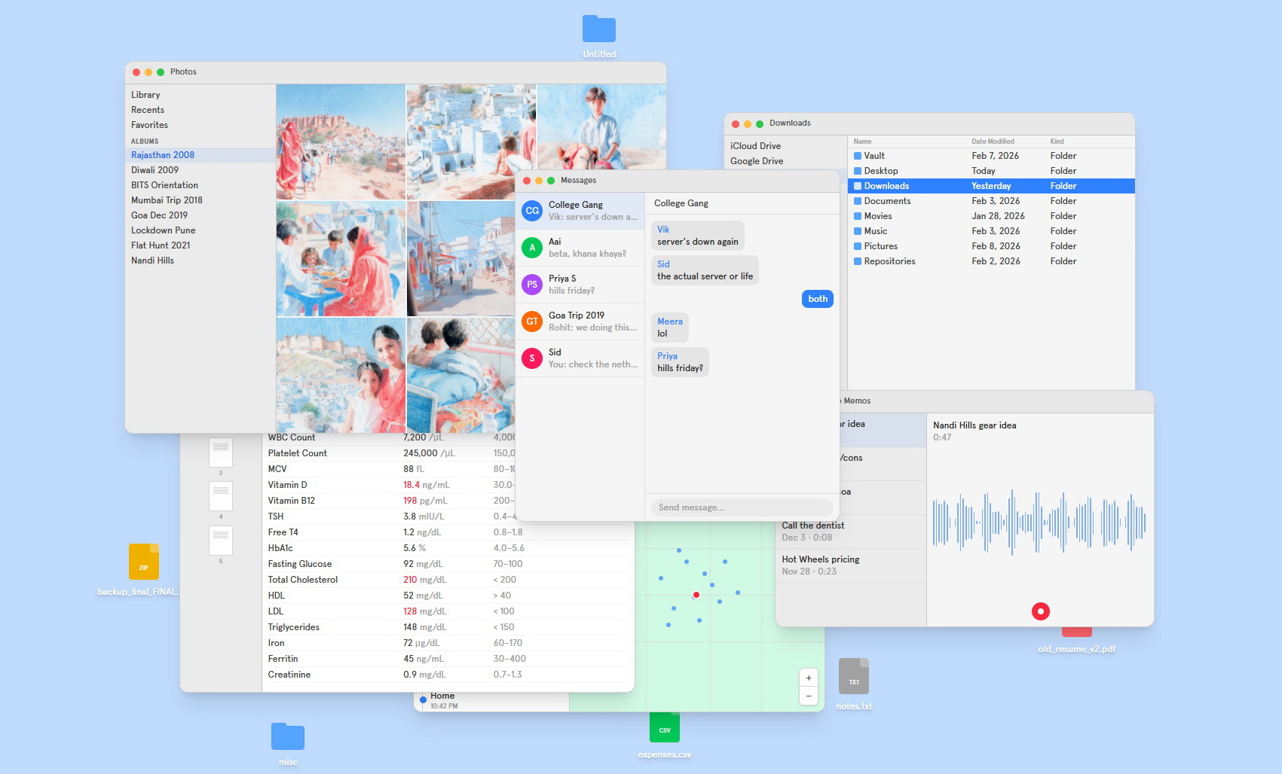Click Priya S avatar in Messages
This screenshot has width=1282, height=774.
532,285
